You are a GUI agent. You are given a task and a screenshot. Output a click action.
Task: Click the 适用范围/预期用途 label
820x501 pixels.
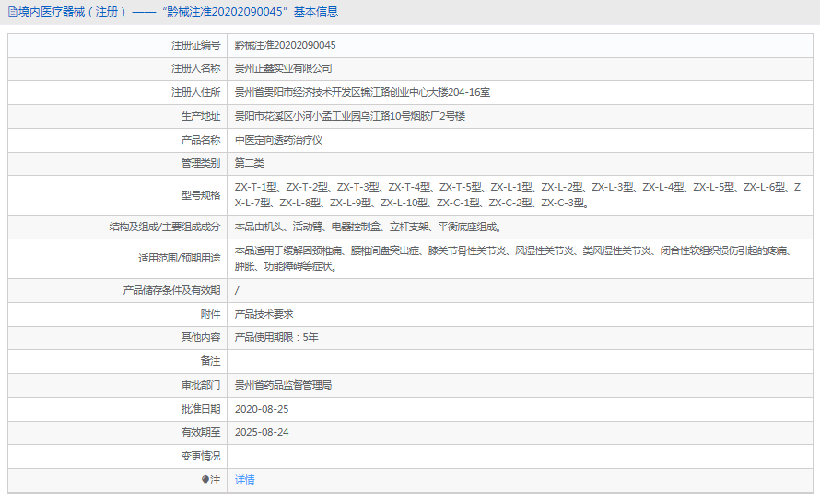[180, 258]
